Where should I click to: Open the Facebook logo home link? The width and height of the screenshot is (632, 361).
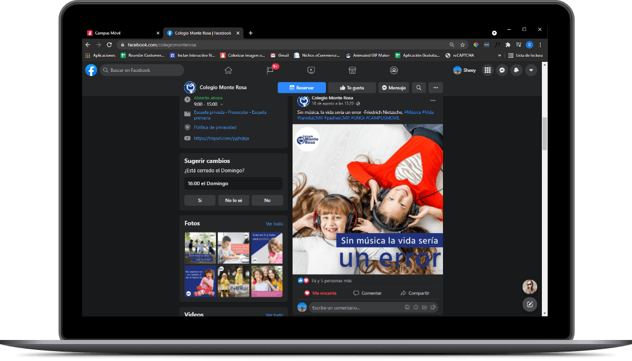point(91,70)
